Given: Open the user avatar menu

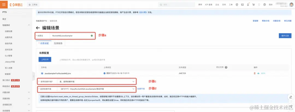Looking at the screenshot, I should point(291,5).
